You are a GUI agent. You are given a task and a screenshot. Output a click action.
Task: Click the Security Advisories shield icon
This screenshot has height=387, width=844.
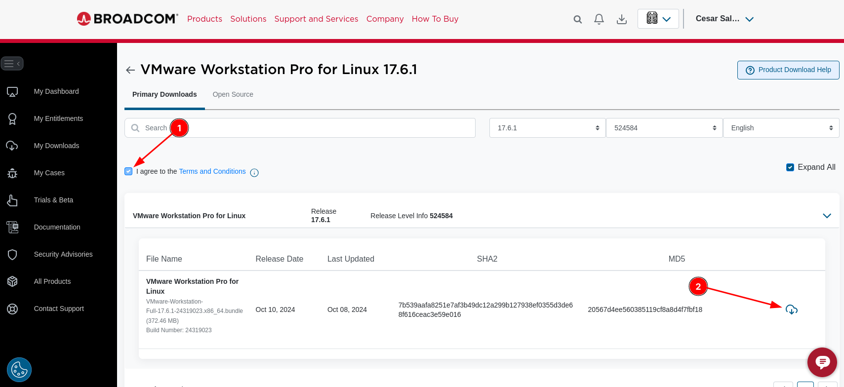tap(12, 254)
